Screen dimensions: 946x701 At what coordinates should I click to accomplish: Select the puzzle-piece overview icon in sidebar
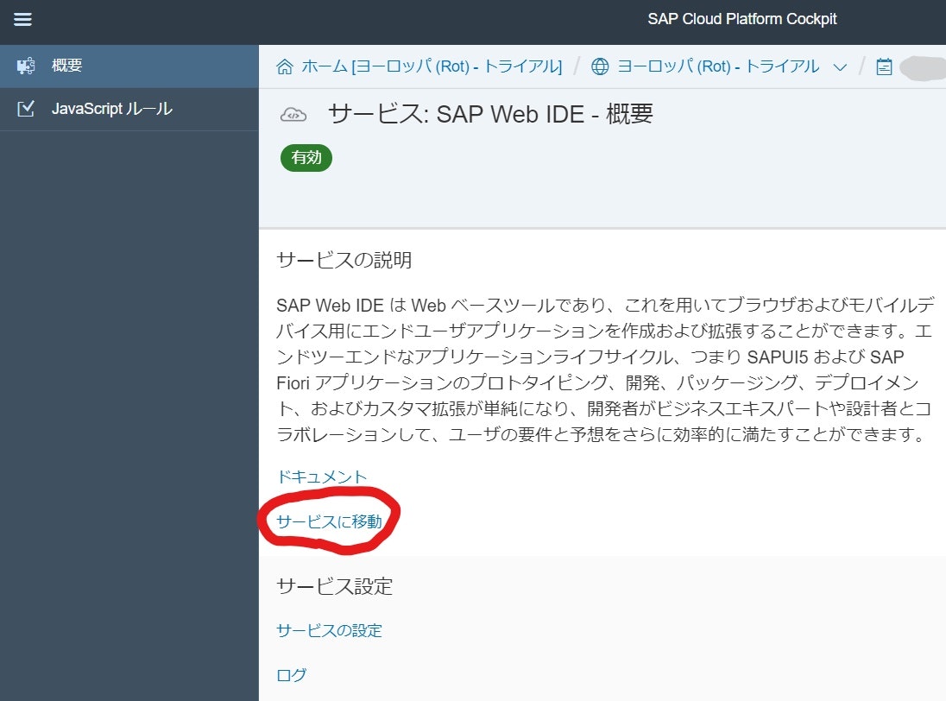click(26, 64)
